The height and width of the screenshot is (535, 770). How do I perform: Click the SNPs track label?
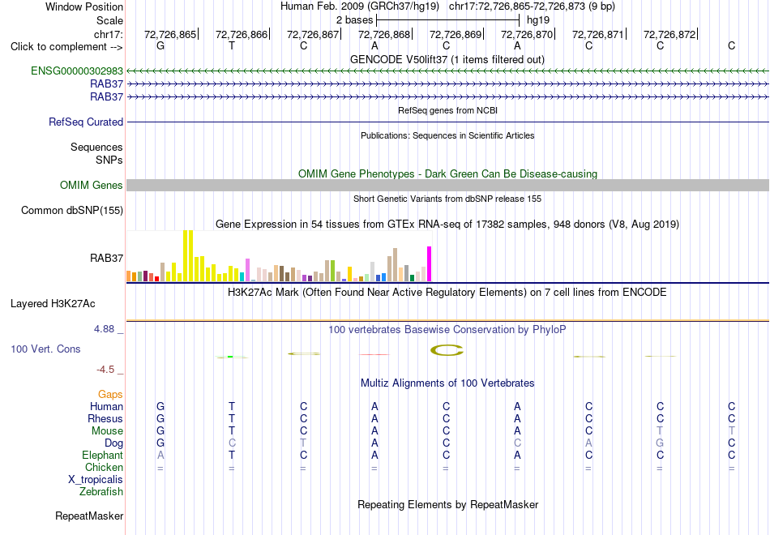[x=109, y=160]
